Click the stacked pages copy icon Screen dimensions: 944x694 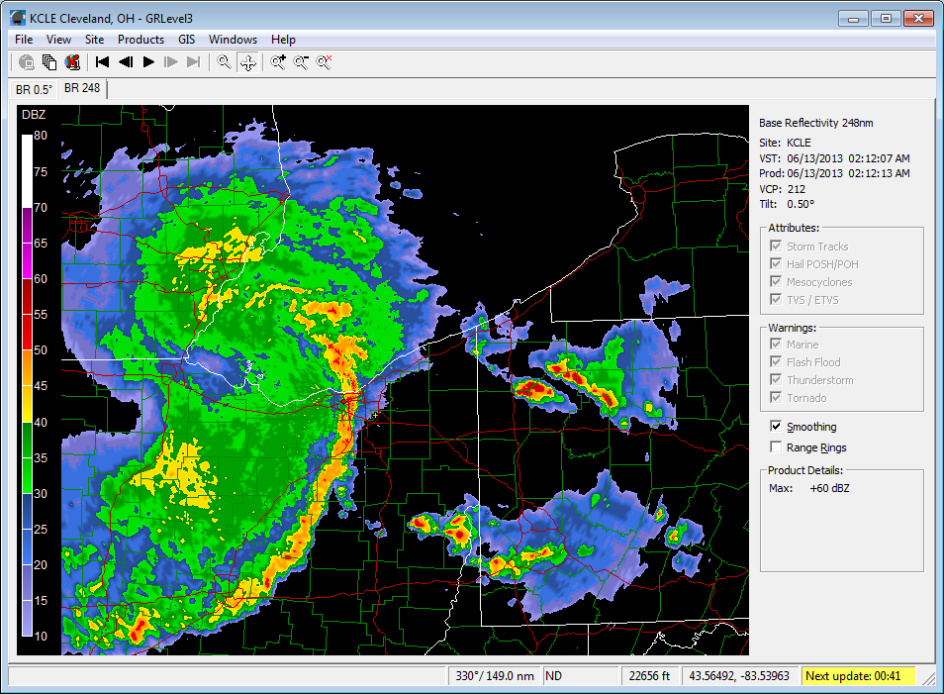tap(49, 62)
